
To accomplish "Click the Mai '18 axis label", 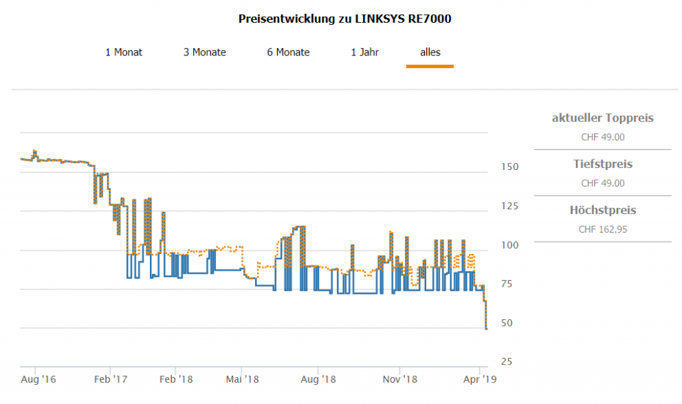I will pos(242,379).
